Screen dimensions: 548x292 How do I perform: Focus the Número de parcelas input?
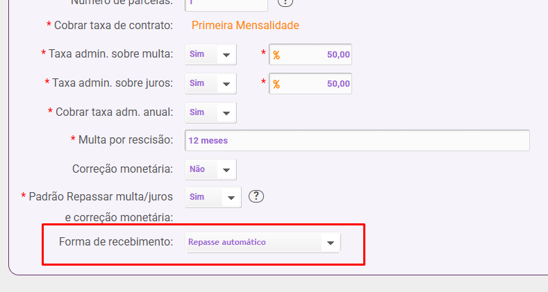pos(226,3)
